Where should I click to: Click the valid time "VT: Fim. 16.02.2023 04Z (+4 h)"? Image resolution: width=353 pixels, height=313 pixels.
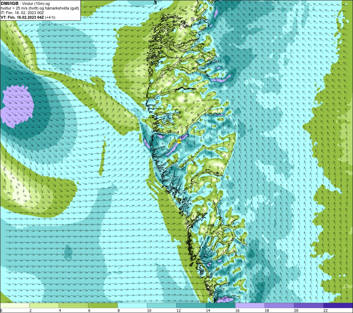click(x=28, y=17)
